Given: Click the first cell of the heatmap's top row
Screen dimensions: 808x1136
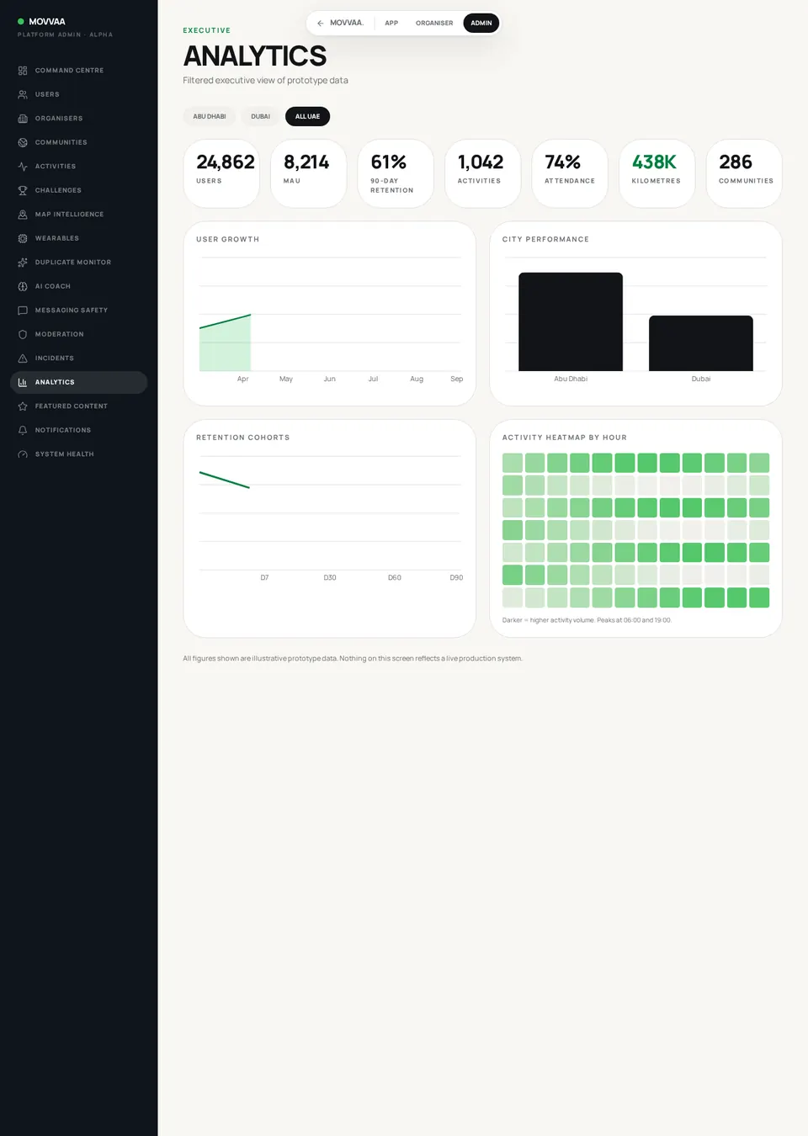Looking at the screenshot, I should click(x=513, y=463).
